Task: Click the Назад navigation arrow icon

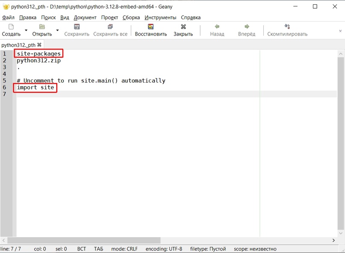Action: click(217, 27)
